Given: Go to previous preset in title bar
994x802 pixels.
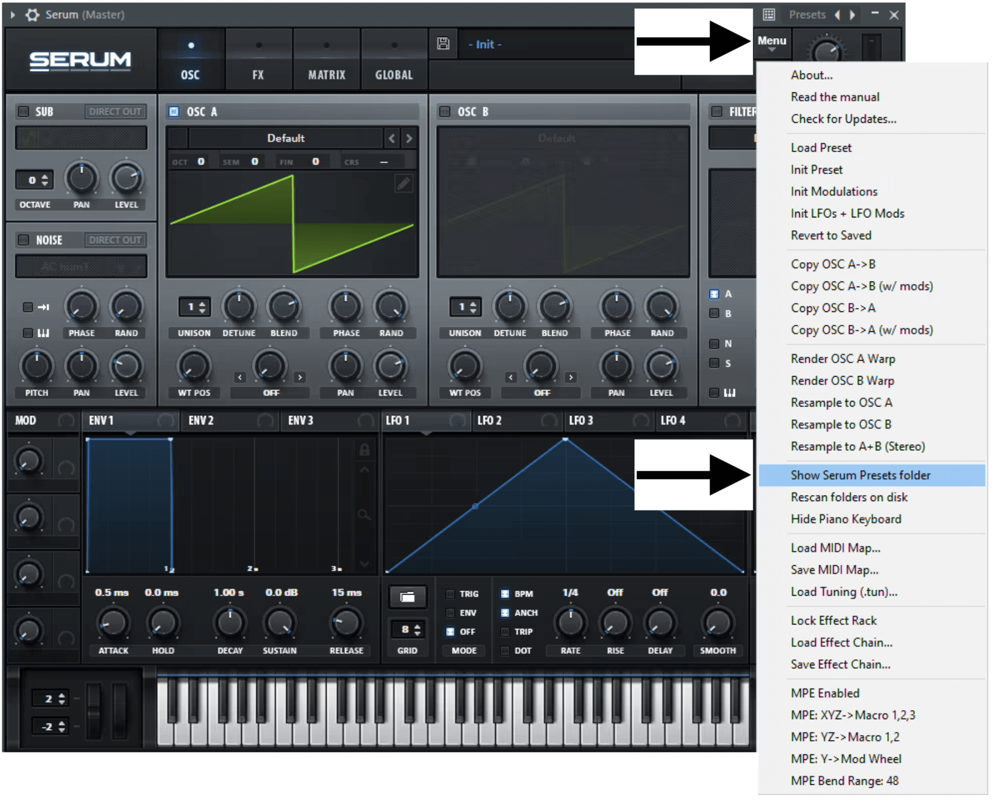Looking at the screenshot, I should tap(837, 14).
